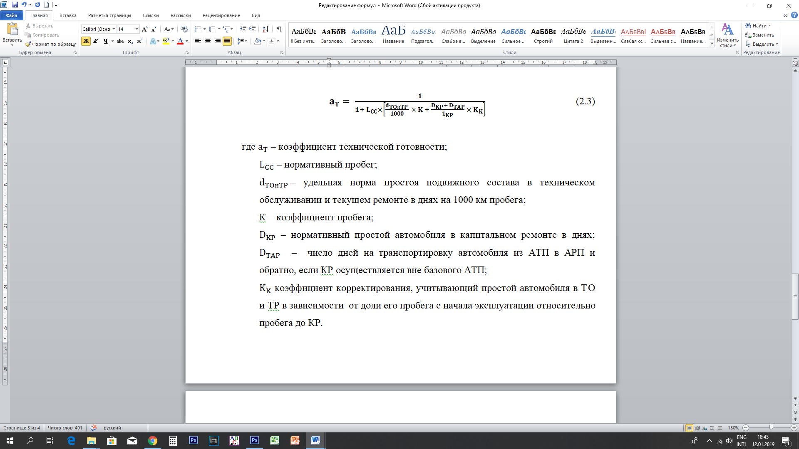Click Заменить replace button
799x449 pixels.
[x=759, y=35]
